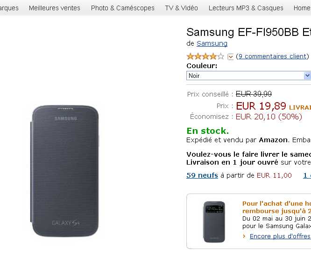Click the EUR 19,89 price text
This screenshot has height=270, width=311.
(x=261, y=106)
